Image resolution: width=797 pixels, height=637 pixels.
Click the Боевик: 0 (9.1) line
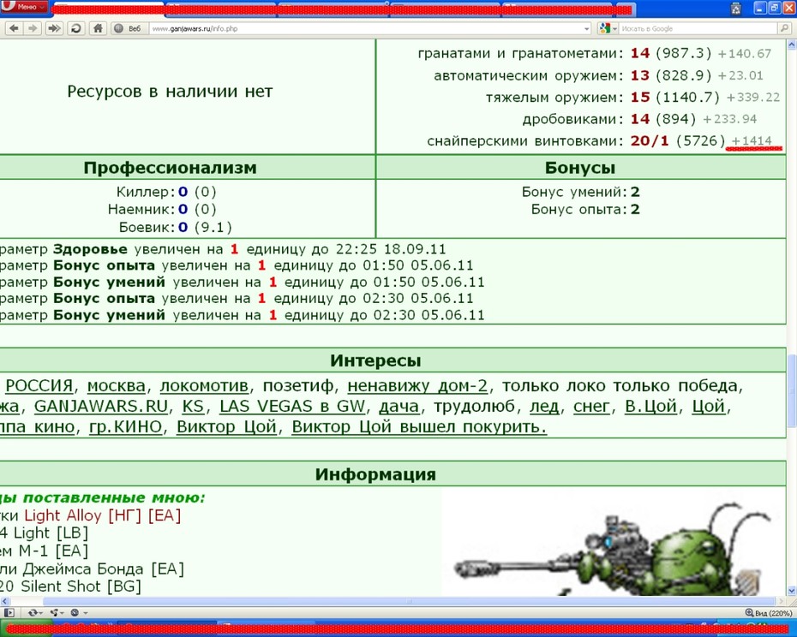tap(176, 227)
